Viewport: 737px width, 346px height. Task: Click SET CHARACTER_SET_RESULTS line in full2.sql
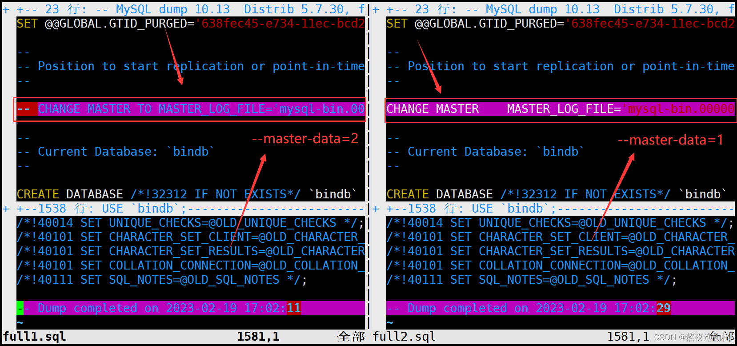[561, 251]
